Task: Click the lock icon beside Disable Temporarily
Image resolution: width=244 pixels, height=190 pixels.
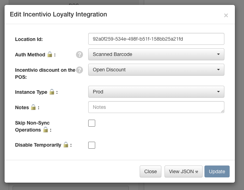Action: (x=66, y=145)
